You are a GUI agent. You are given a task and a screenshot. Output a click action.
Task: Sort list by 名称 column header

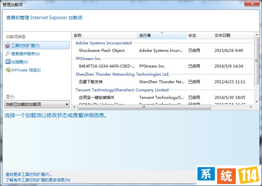pyautogui.click(x=104, y=36)
